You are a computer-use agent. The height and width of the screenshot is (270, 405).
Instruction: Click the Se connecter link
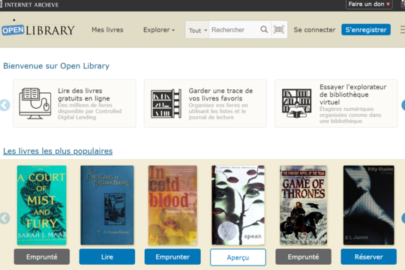point(314,30)
